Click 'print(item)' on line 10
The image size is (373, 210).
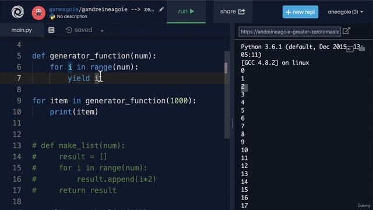pyautogui.click(x=74, y=112)
